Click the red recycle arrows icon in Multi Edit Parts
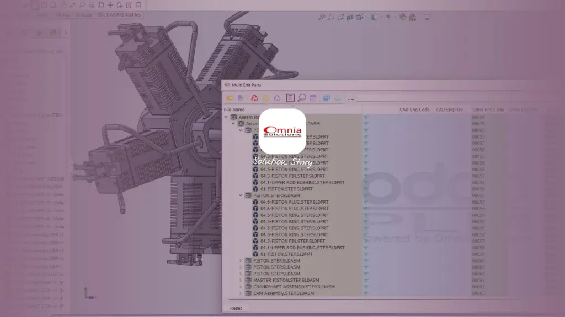 click(x=254, y=98)
